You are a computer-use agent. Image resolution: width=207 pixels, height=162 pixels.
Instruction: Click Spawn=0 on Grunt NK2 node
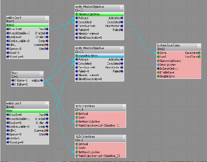point(15,49)
